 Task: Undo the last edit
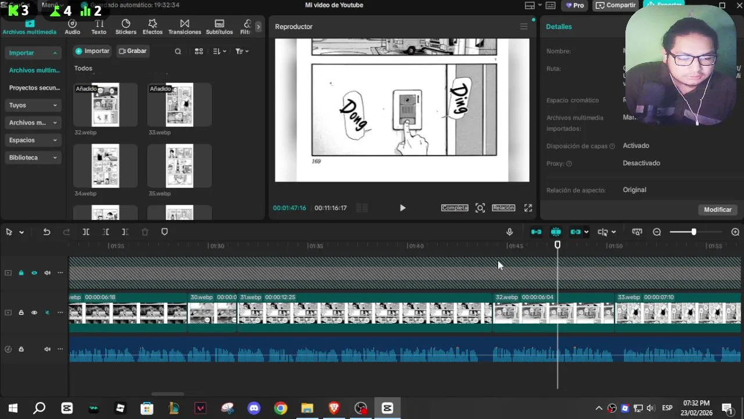[46, 232]
